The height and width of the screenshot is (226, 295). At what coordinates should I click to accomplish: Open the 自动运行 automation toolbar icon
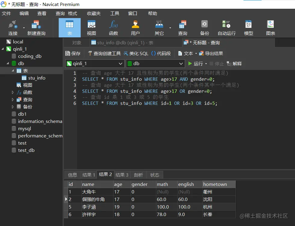pos(226,28)
